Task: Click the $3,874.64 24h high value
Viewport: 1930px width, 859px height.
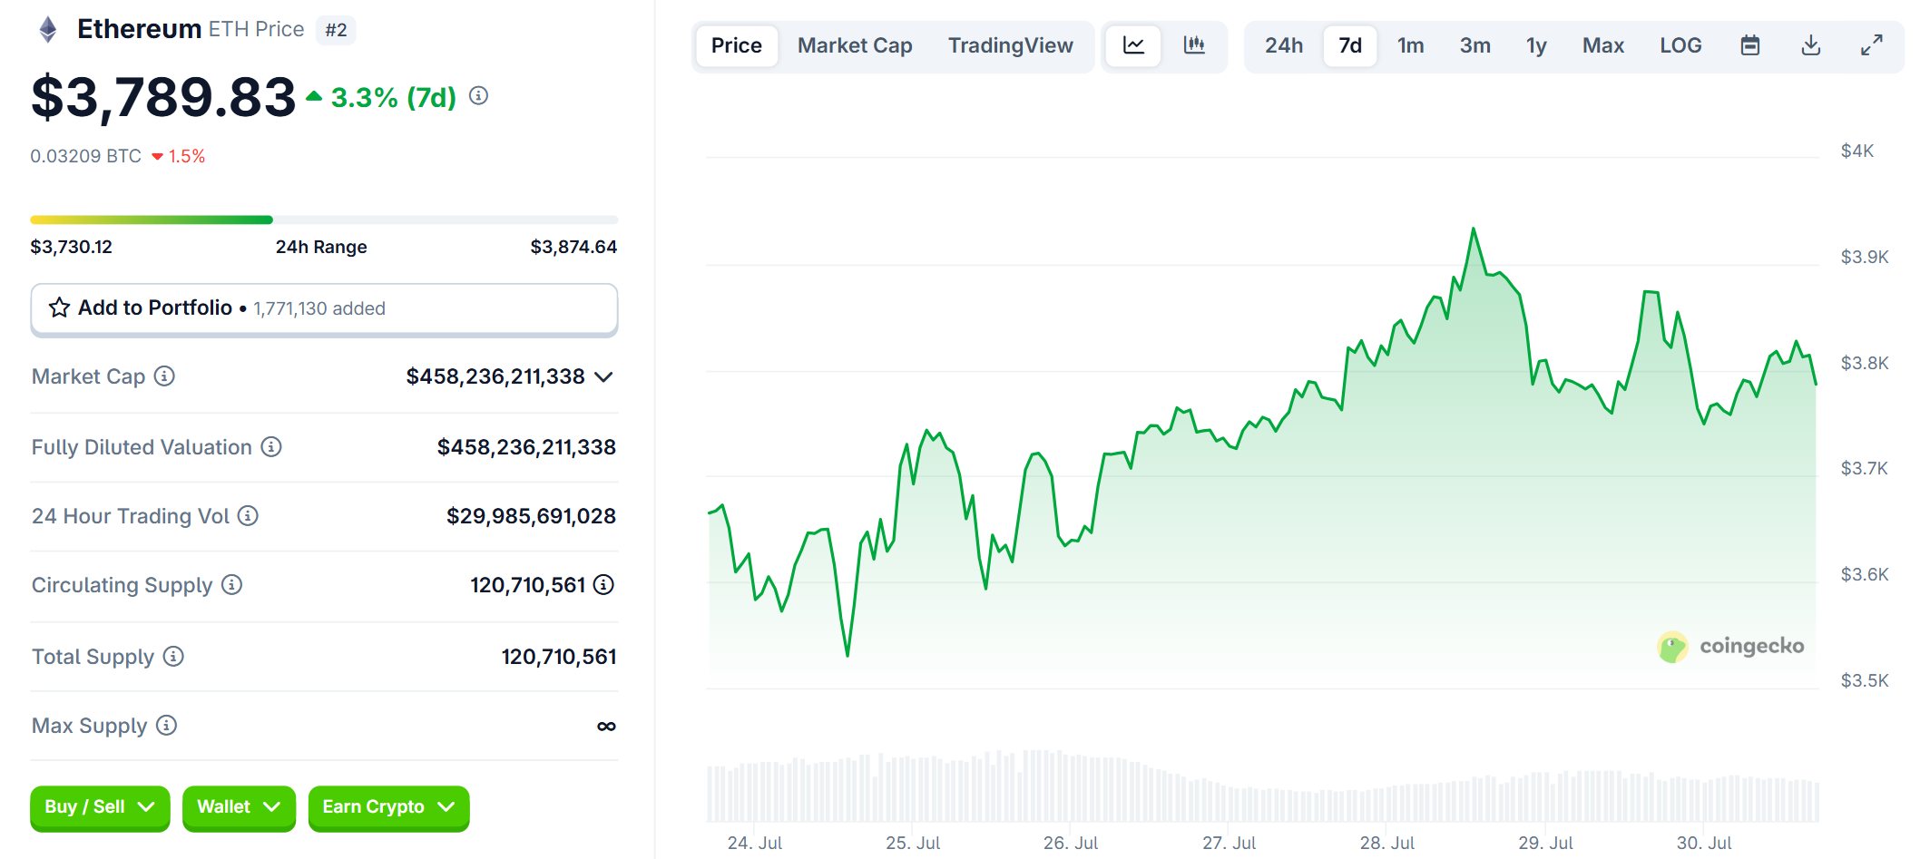Action: pos(573,247)
